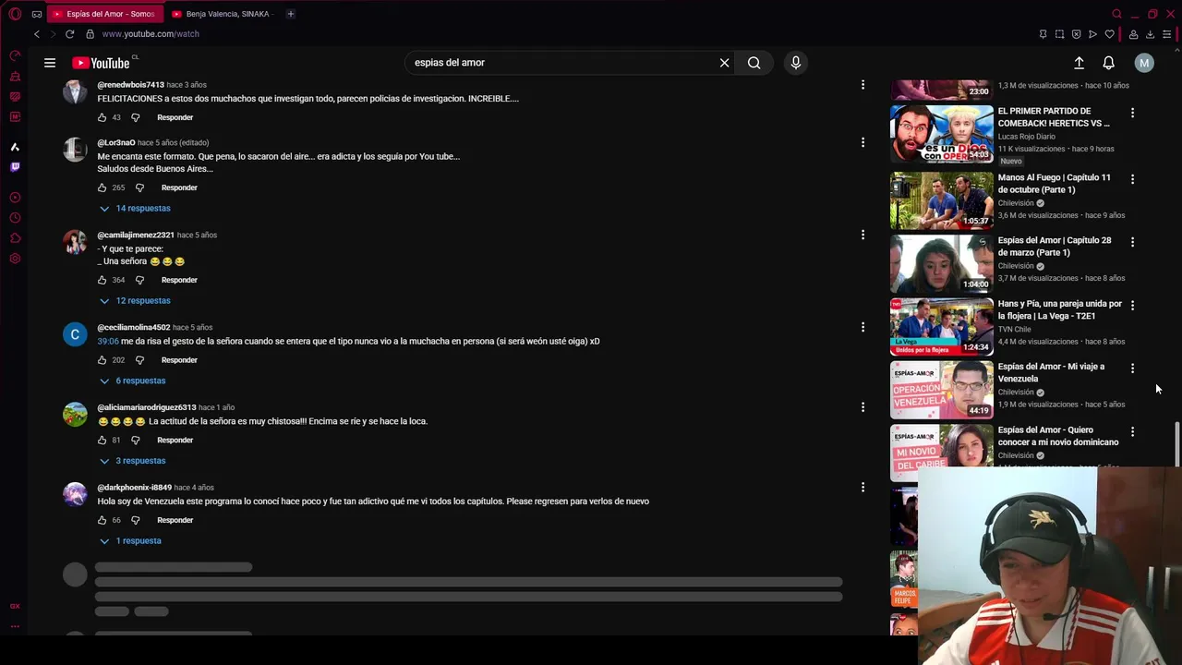The width and height of the screenshot is (1182, 665).
Task: Start voice search with microphone
Action: 796,63
